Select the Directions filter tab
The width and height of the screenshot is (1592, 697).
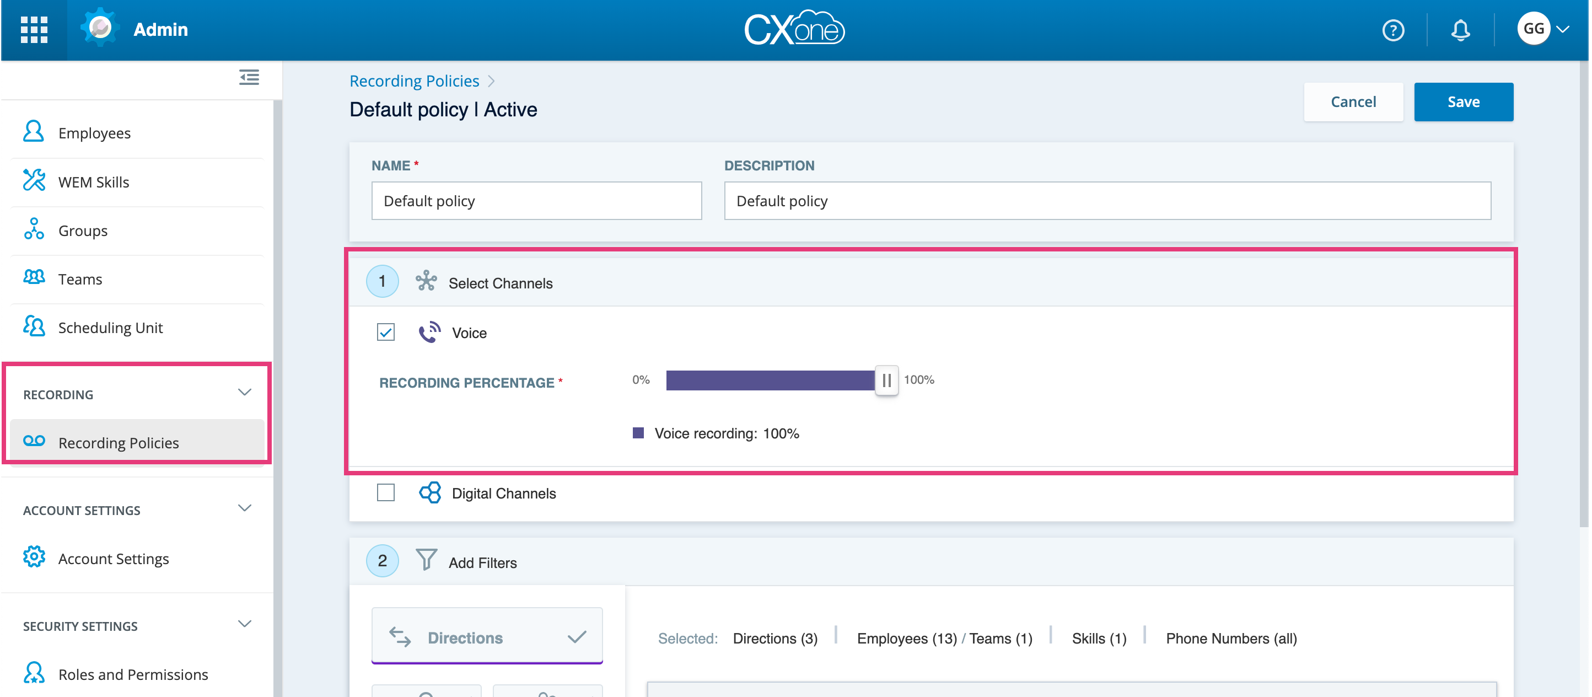[x=487, y=637]
